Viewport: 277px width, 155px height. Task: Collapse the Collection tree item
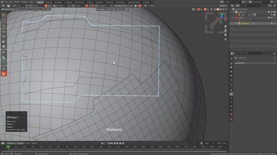(233, 12)
